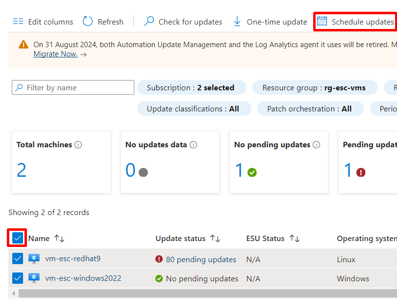The height and width of the screenshot is (299, 397).
Task: Open Resource group filter rg-esc-vms
Action: [x=315, y=87]
